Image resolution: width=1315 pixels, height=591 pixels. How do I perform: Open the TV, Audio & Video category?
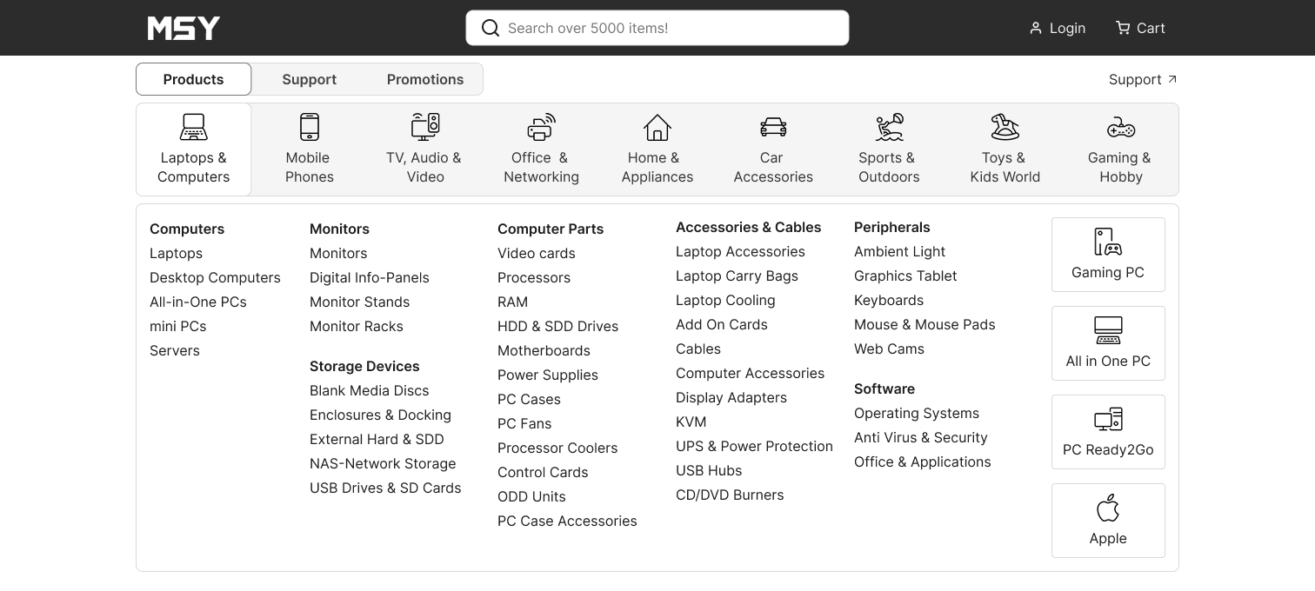424,149
